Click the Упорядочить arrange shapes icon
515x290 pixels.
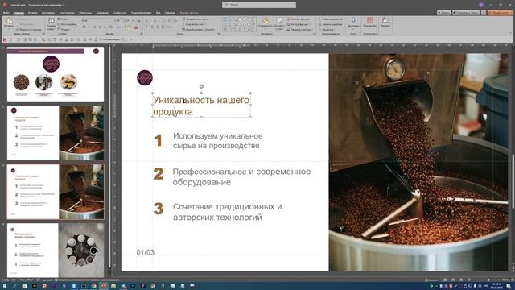(265, 20)
